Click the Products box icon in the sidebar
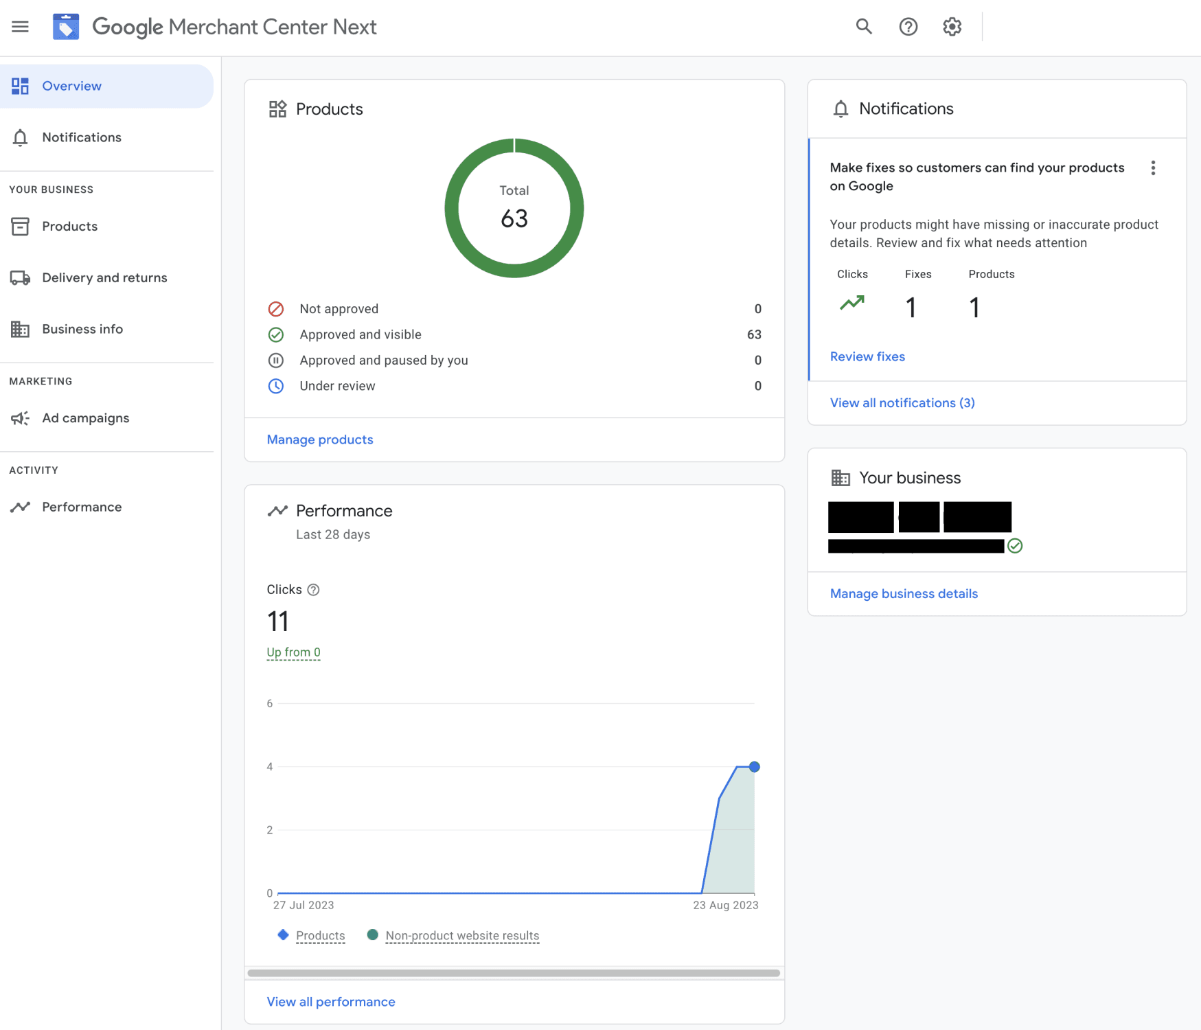The image size is (1201, 1030). (21, 226)
